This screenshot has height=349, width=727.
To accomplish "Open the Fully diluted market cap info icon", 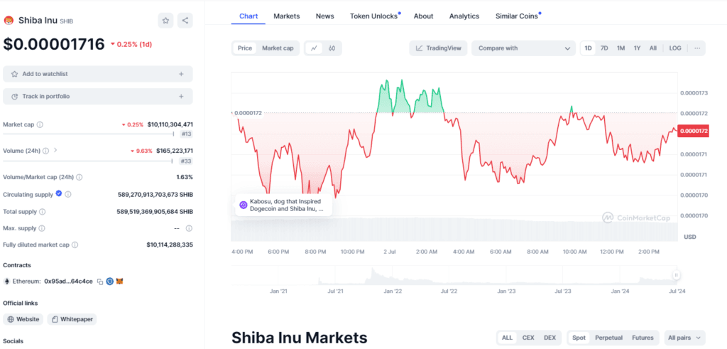I will tap(75, 245).
